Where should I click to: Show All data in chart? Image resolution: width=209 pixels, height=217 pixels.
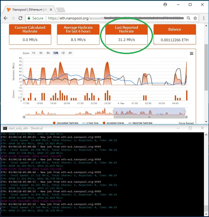(70, 53)
